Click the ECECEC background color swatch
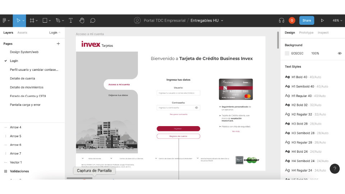 287,53
